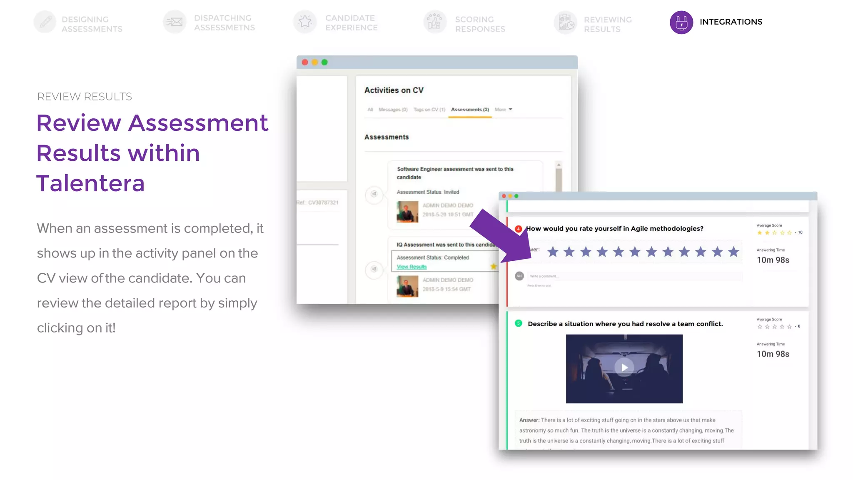Click the 'Software Engineer assessment was sent' text
The image size is (853, 480).
[455, 173]
